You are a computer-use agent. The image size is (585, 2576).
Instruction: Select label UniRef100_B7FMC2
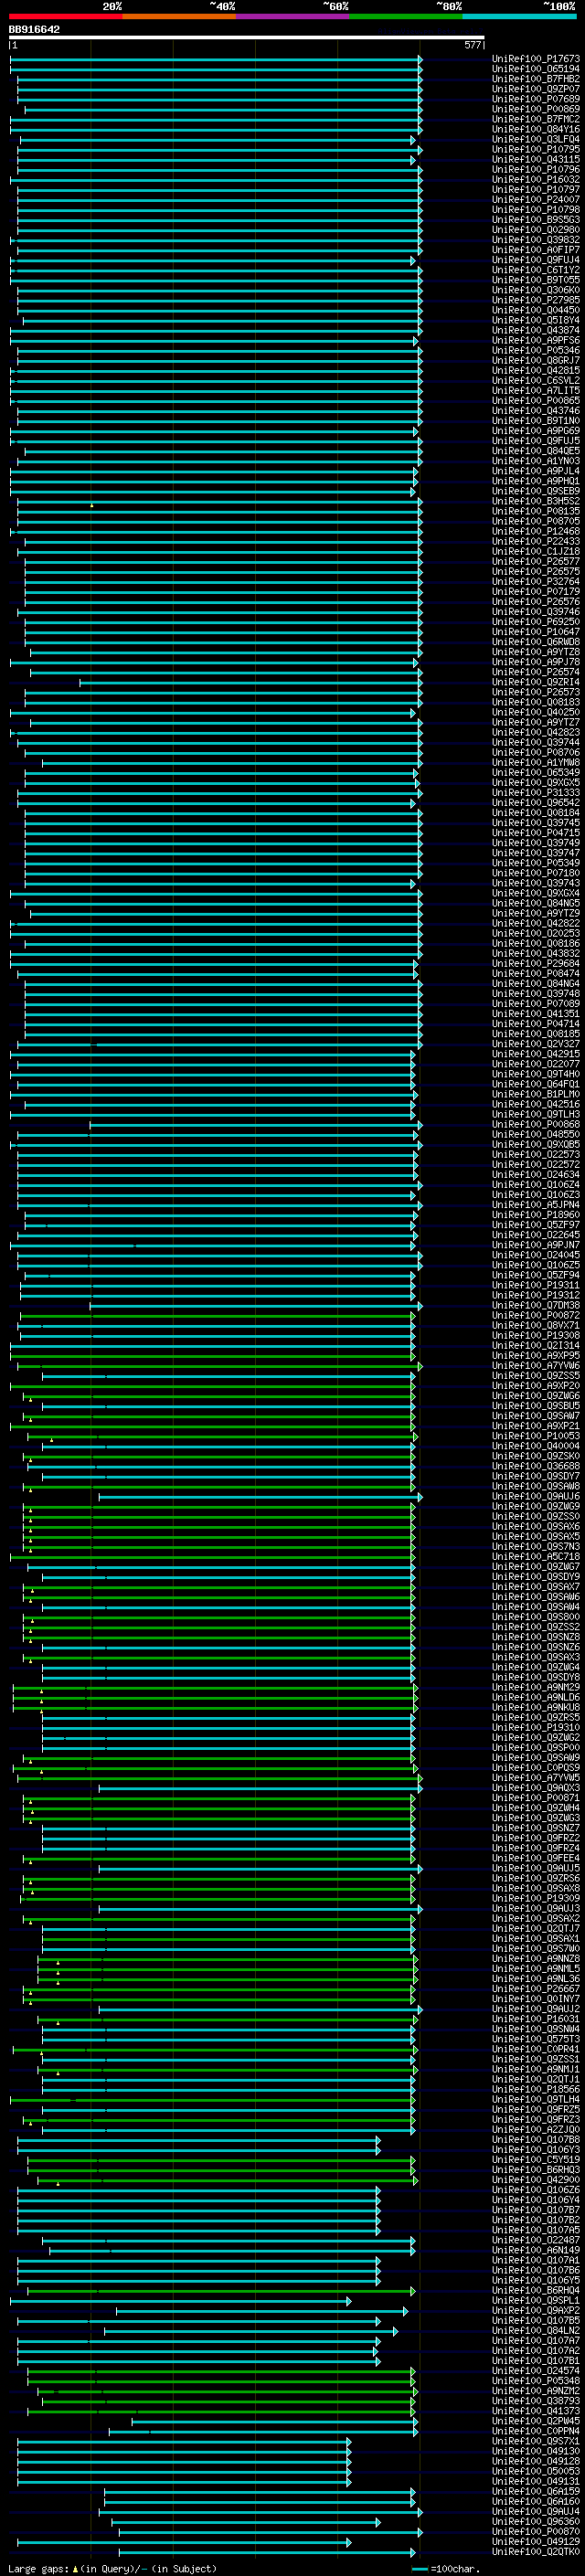point(536,119)
